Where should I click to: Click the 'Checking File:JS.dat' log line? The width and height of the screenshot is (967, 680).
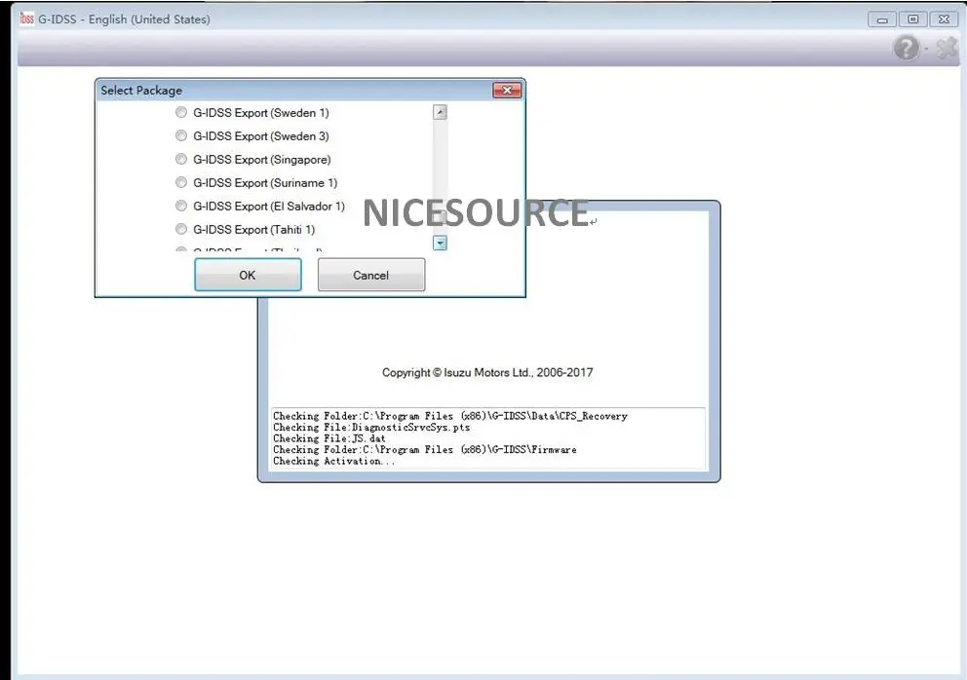pyautogui.click(x=329, y=438)
